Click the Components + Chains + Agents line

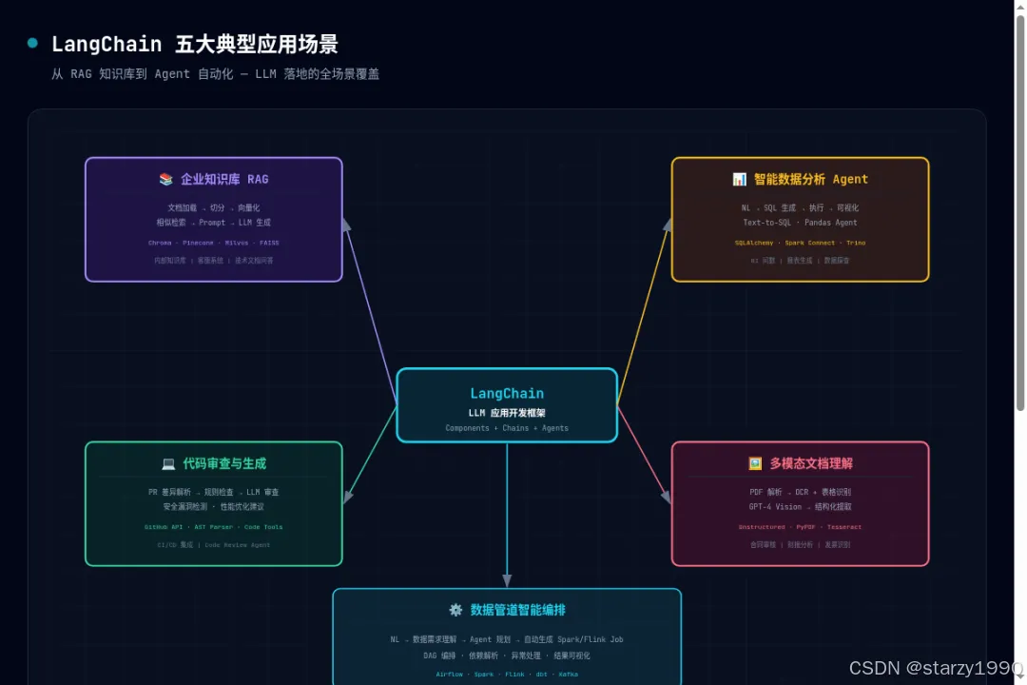tap(507, 428)
